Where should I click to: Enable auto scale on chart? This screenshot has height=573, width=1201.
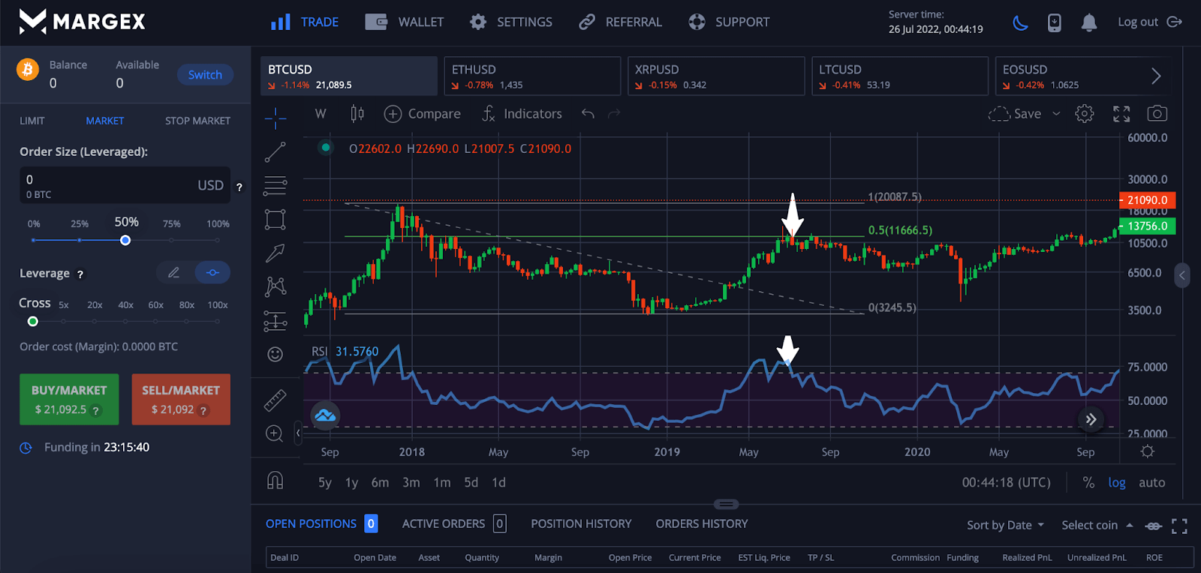pos(1151,483)
